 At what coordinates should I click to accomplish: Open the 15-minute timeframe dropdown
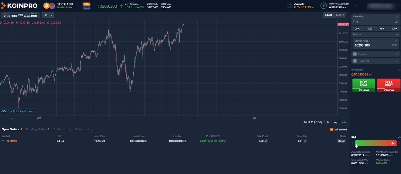[x=48, y=15]
